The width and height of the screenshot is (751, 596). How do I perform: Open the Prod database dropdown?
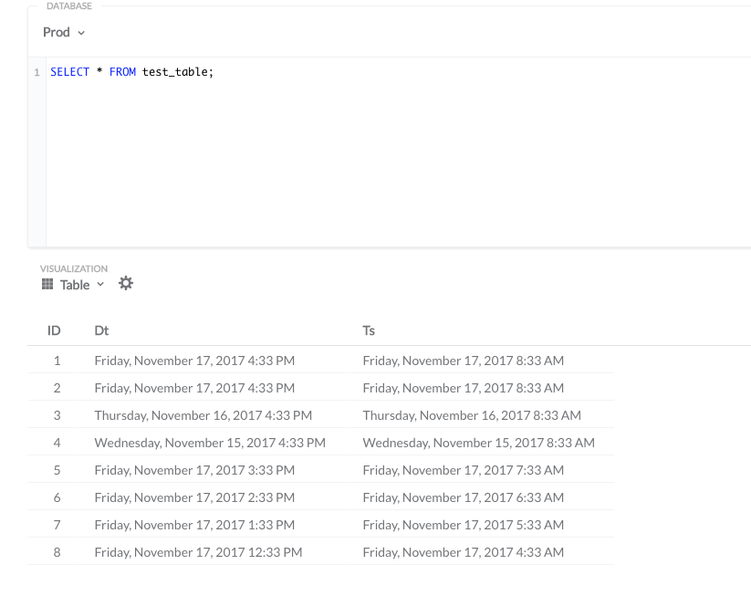62,32
